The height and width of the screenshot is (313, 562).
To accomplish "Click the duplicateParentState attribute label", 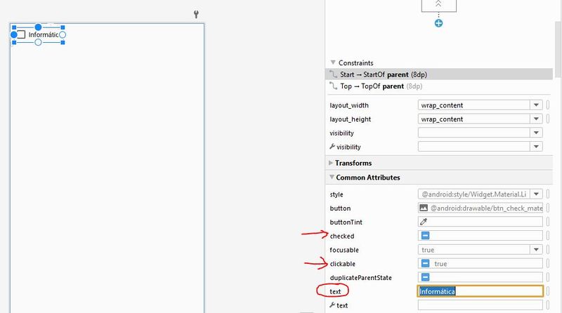I will click(360, 277).
